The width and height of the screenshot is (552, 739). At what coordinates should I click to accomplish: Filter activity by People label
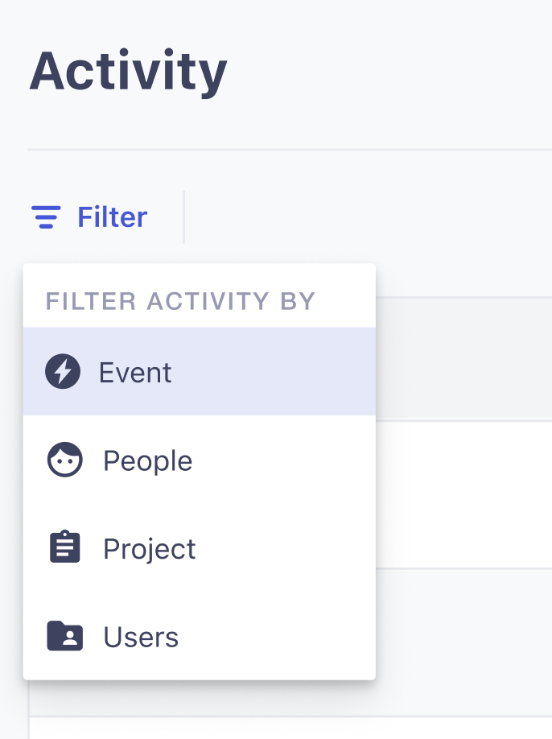147,460
